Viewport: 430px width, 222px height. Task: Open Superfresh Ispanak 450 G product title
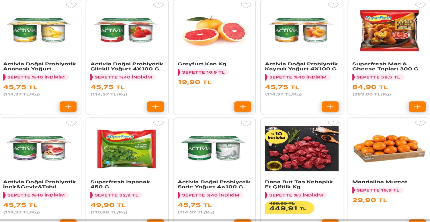120,184
